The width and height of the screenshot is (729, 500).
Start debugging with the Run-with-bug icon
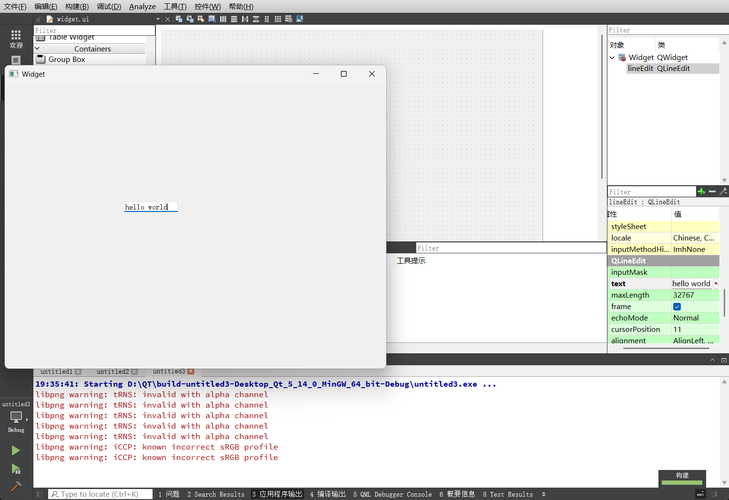[16, 469]
